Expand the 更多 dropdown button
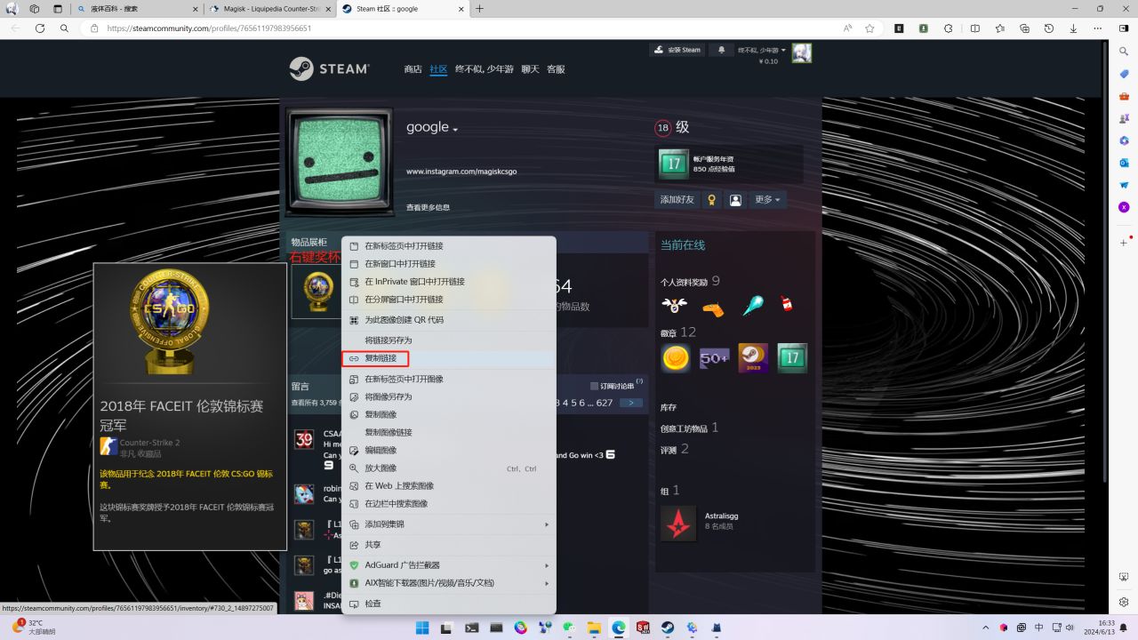 pyautogui.click(x=767, y=200)
